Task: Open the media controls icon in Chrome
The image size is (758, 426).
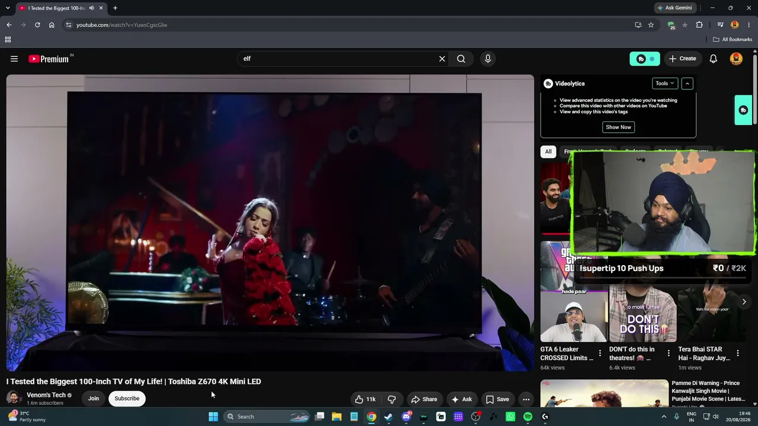Action: click(x=720, y=25)
